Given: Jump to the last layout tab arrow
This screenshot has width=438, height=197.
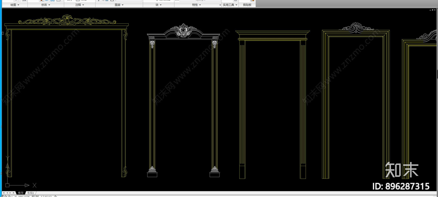Looking at the screenshot, I should [x=13, y=193].
